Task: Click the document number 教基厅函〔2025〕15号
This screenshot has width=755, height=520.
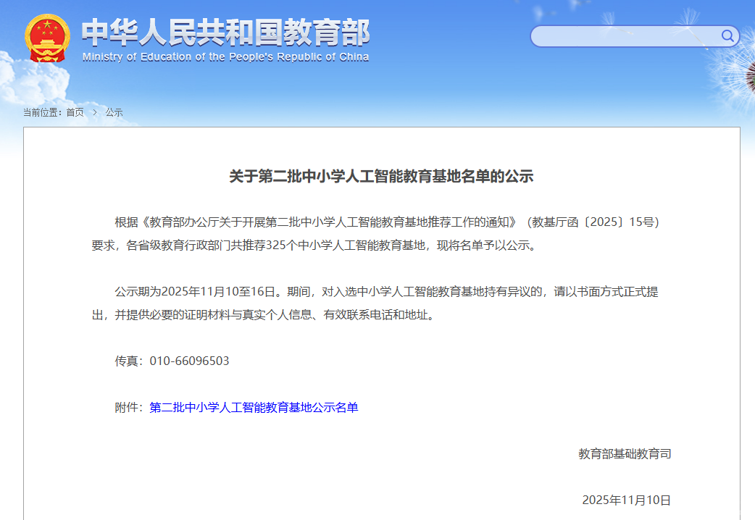Action: click(x=595, y=222)
